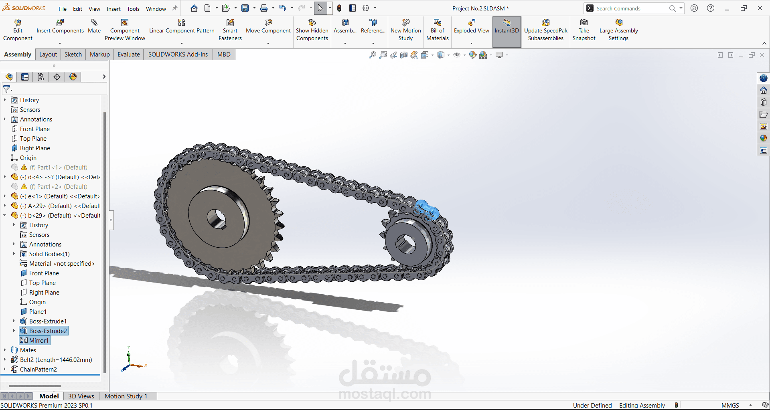
Task: Open SOLIDWORKS Resources task pane
Action: click(x=764, y=90)
